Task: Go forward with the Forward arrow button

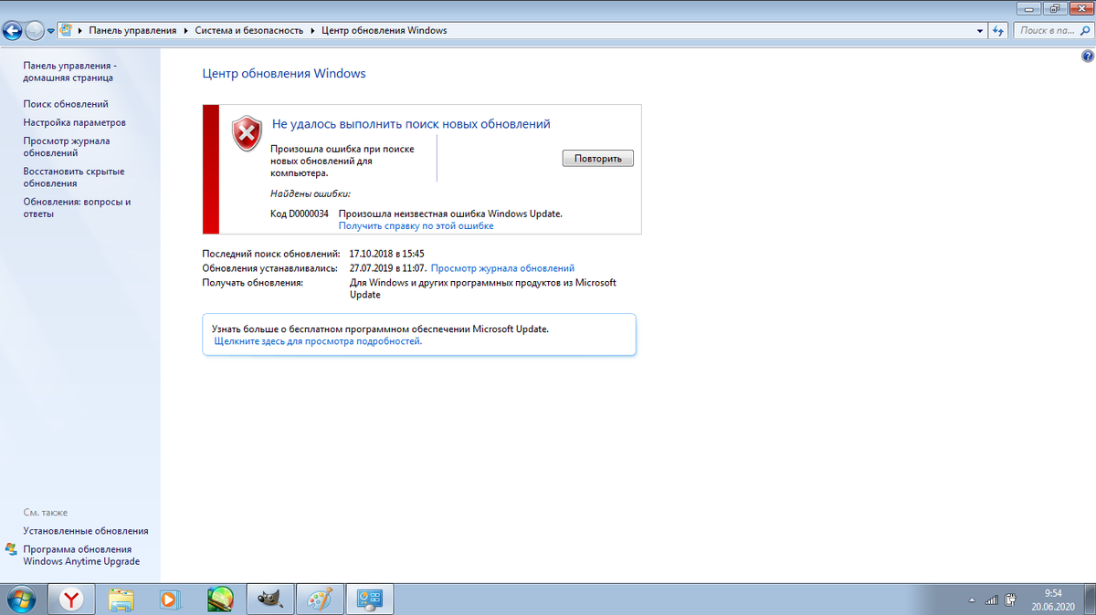Action: [35, 31]
